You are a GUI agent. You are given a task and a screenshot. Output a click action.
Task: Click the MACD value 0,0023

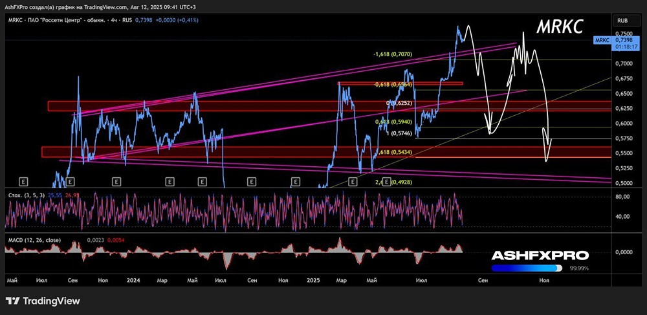point(95,239)
